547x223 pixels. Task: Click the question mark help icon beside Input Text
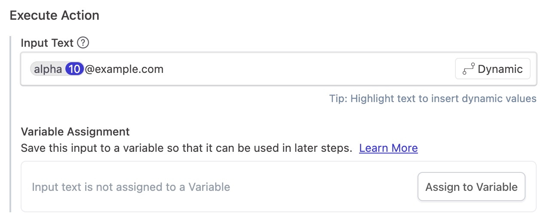pos(83,43)
